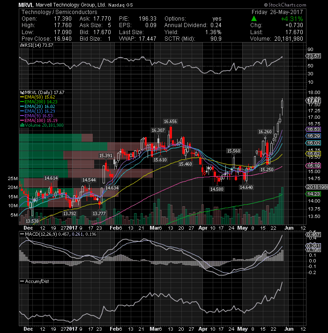This screenshot has height=333, width=328.
Task: Click the Annual Dividend value 0.24
Action: [x=216, y=25]
